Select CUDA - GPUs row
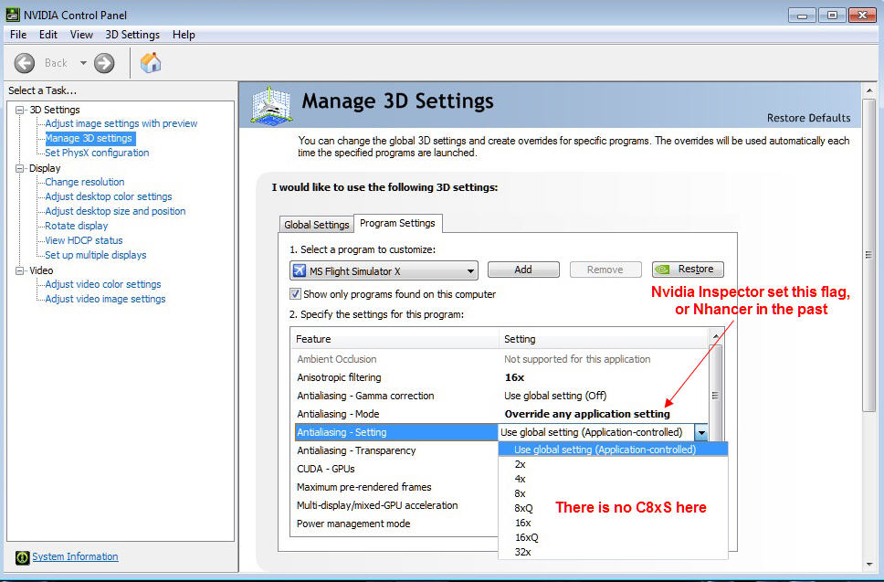This screenshot has width=884, height=582. 395,469
